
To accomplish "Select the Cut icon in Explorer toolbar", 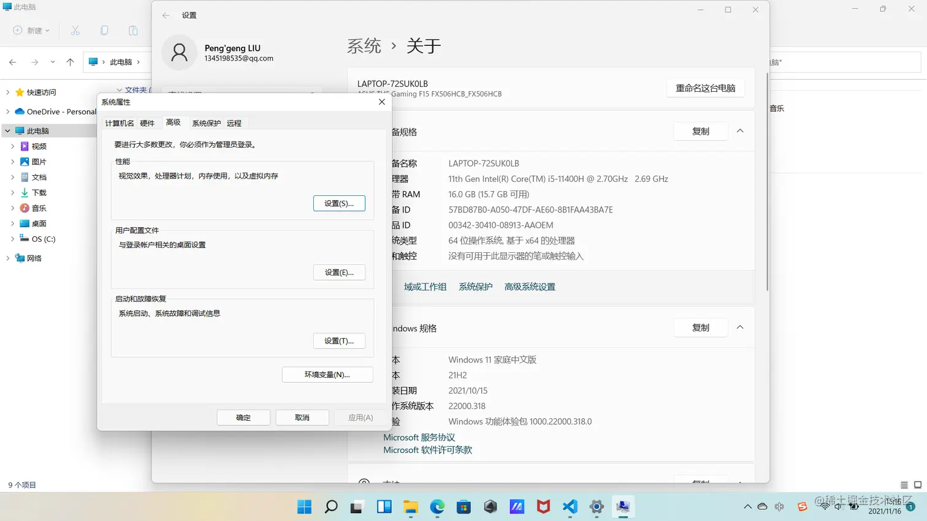I will click(x=75, y=30).
